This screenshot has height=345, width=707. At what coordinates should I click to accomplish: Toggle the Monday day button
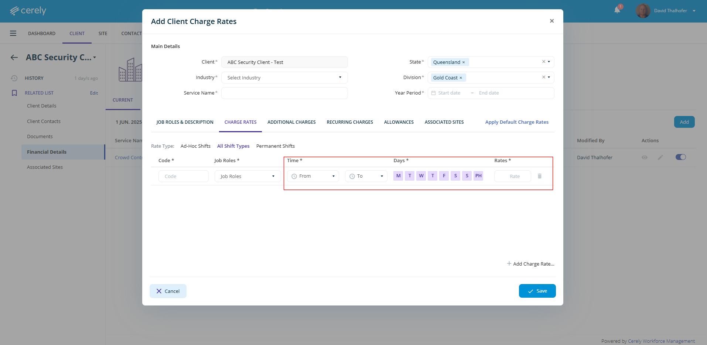(x=398, y=176)
